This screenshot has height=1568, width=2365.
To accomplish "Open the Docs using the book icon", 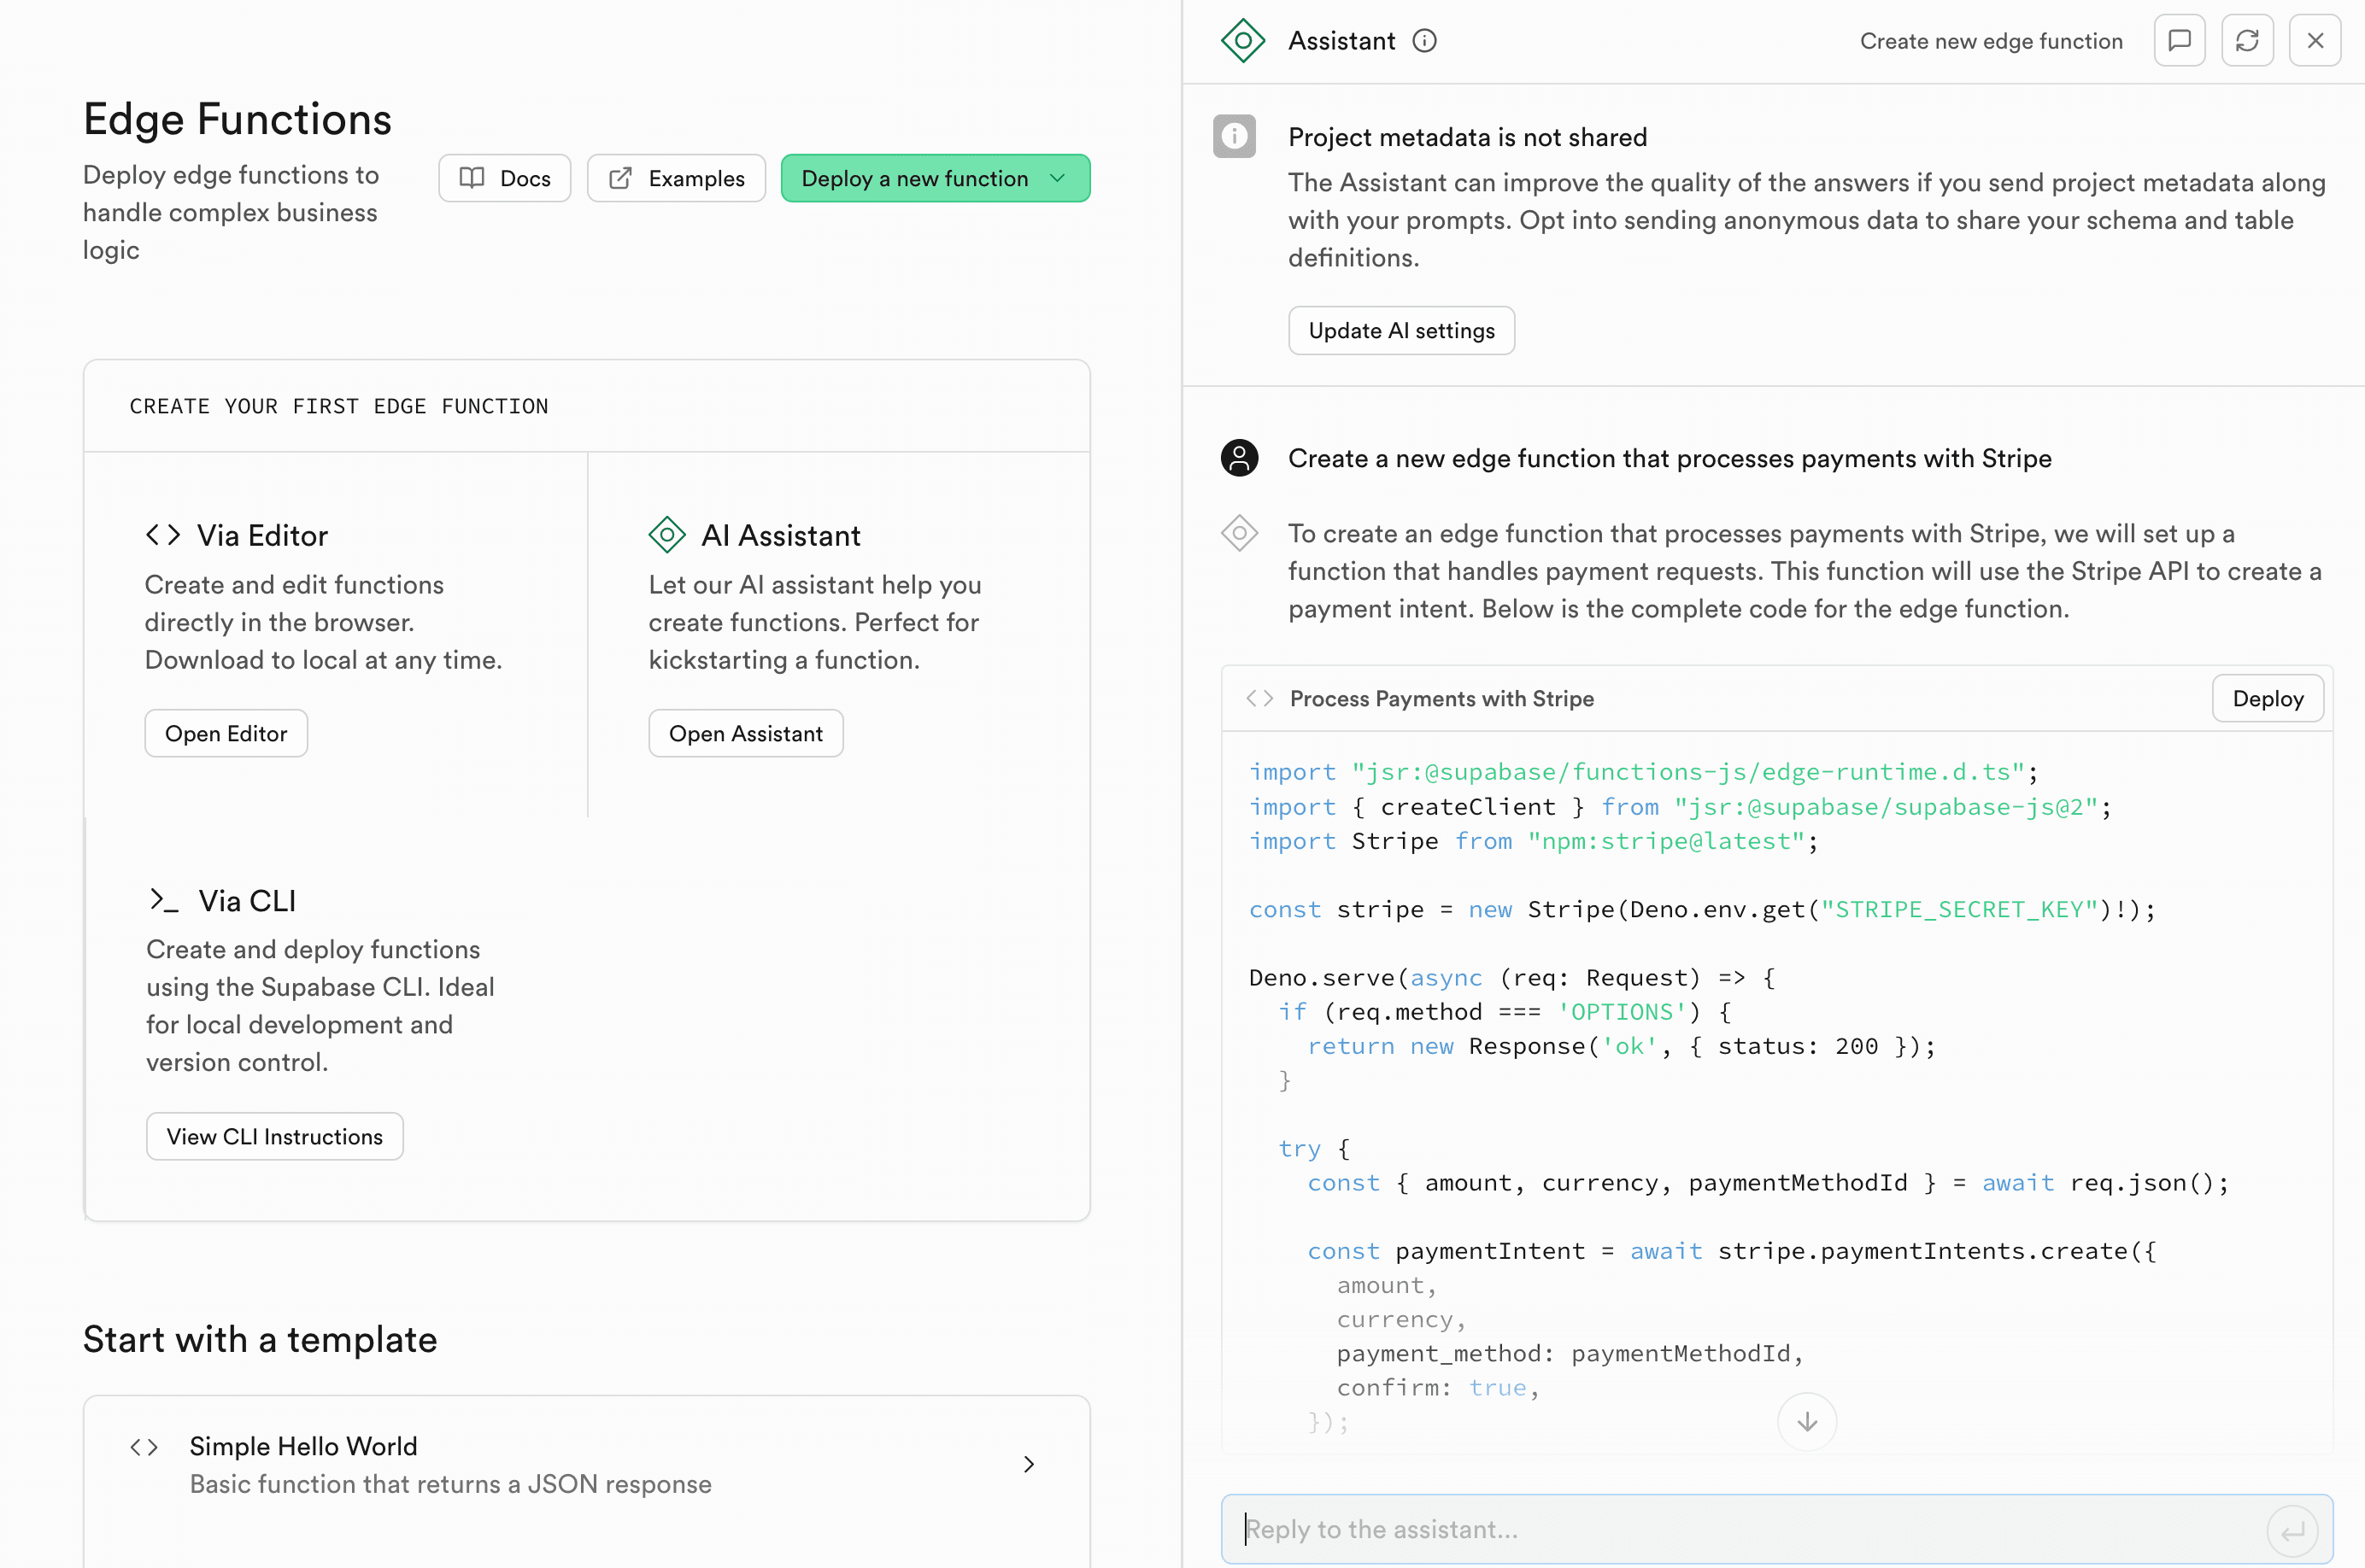I will point(474,178).
